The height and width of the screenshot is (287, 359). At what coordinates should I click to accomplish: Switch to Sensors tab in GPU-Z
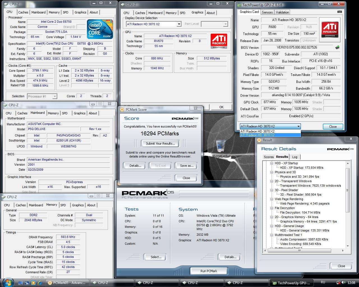coord(267,12)
